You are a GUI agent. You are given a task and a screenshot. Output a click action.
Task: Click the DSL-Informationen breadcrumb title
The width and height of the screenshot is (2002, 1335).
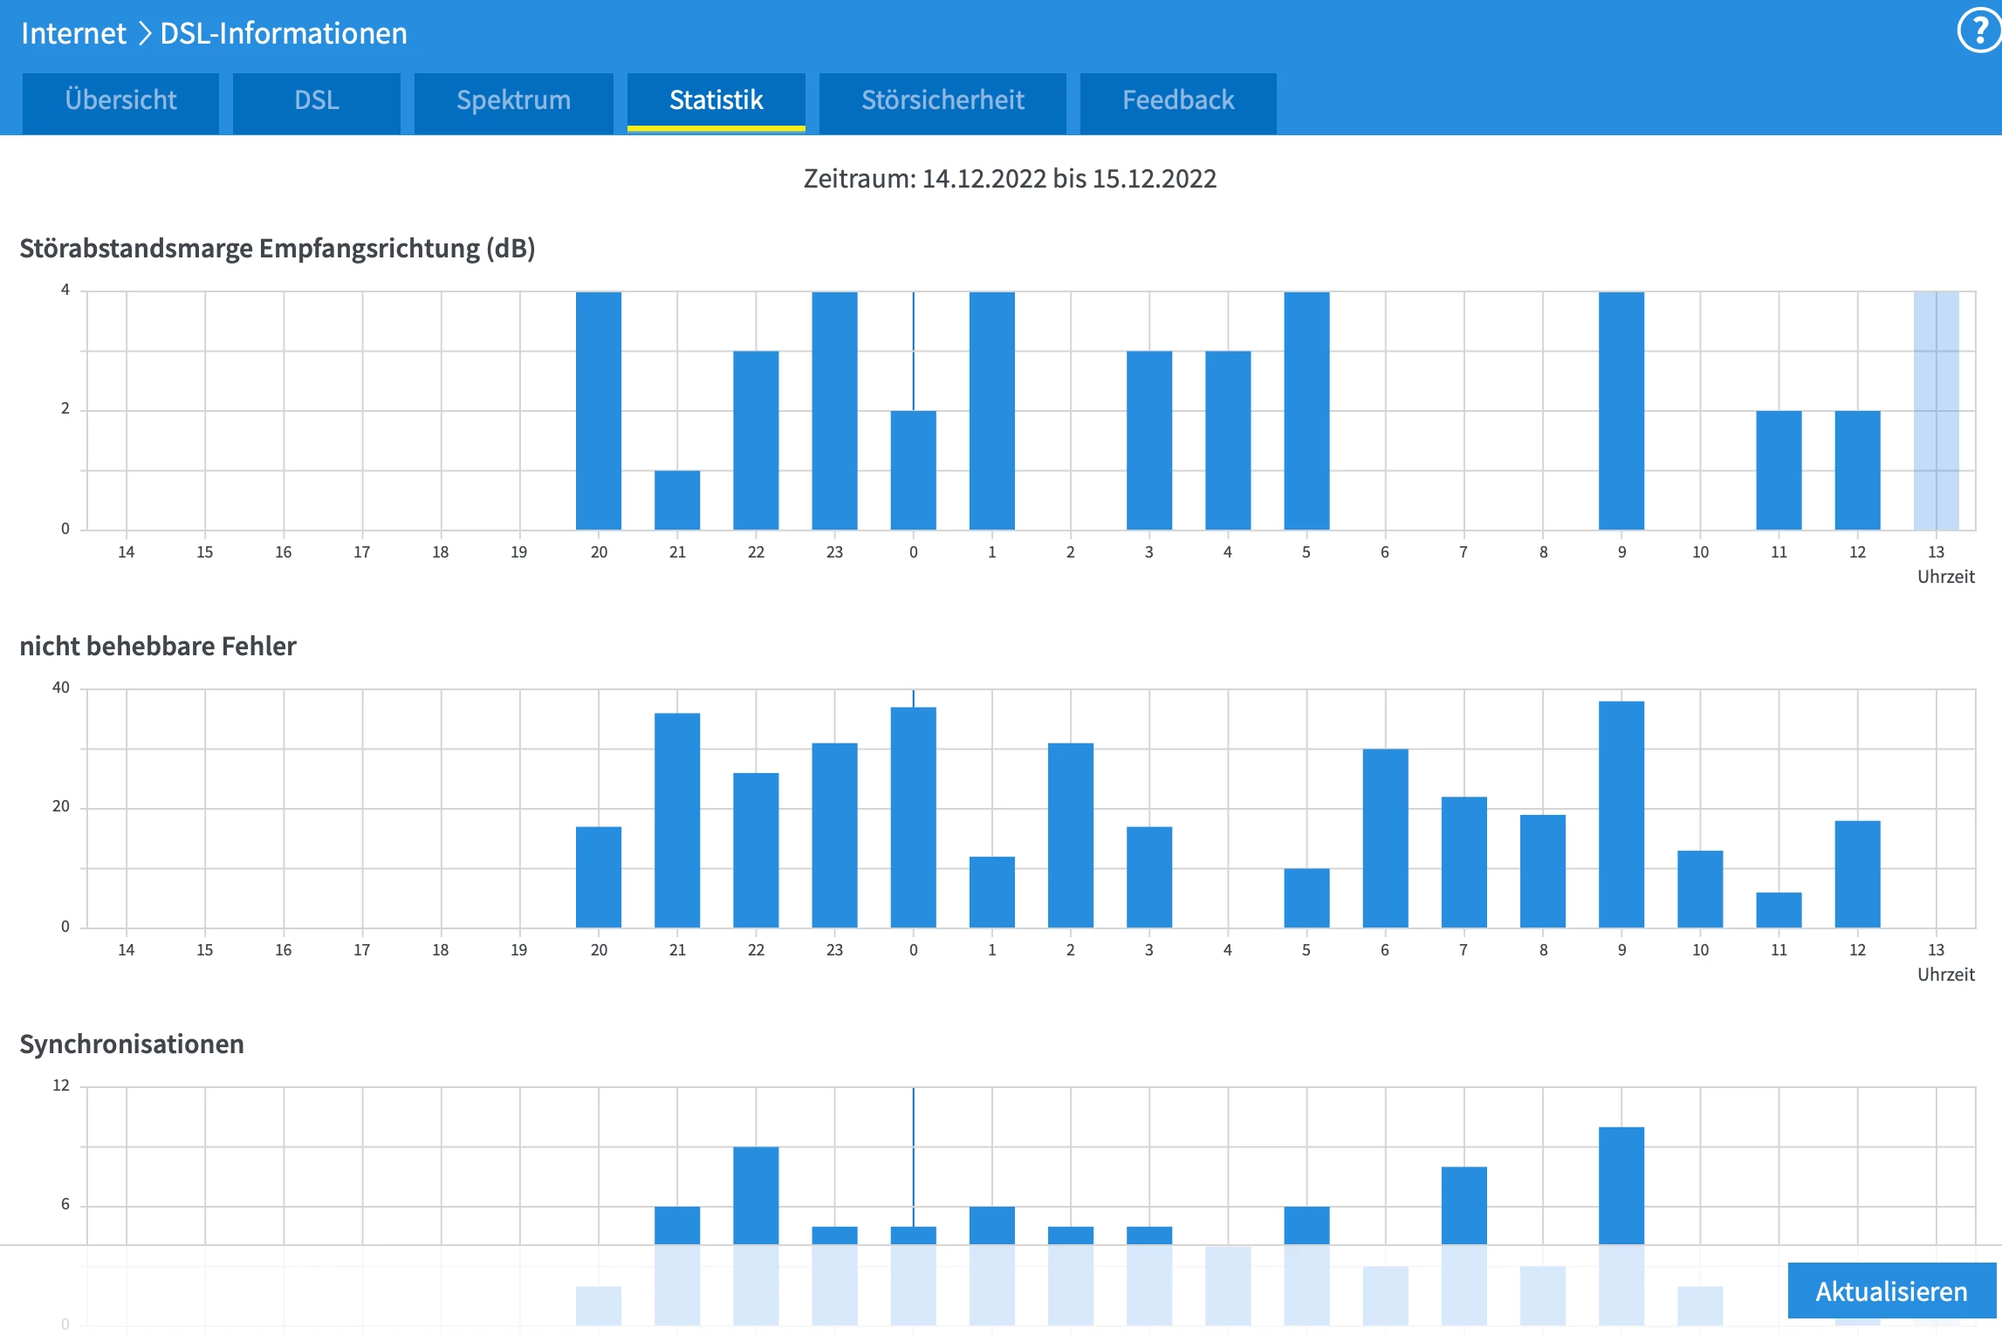[284, 33]
